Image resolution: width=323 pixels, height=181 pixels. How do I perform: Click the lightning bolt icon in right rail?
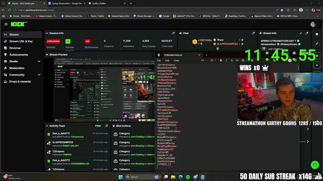(317, 65)
